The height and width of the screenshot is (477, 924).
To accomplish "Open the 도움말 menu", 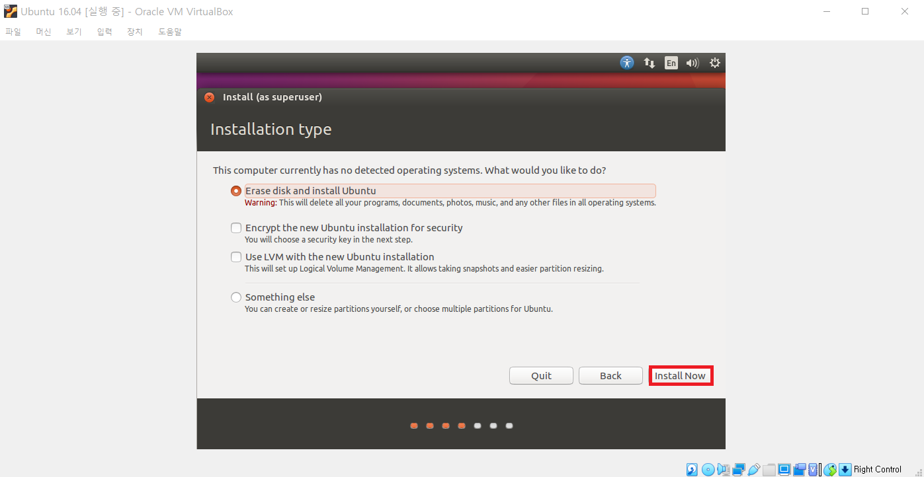I will [x=170, y=32].
